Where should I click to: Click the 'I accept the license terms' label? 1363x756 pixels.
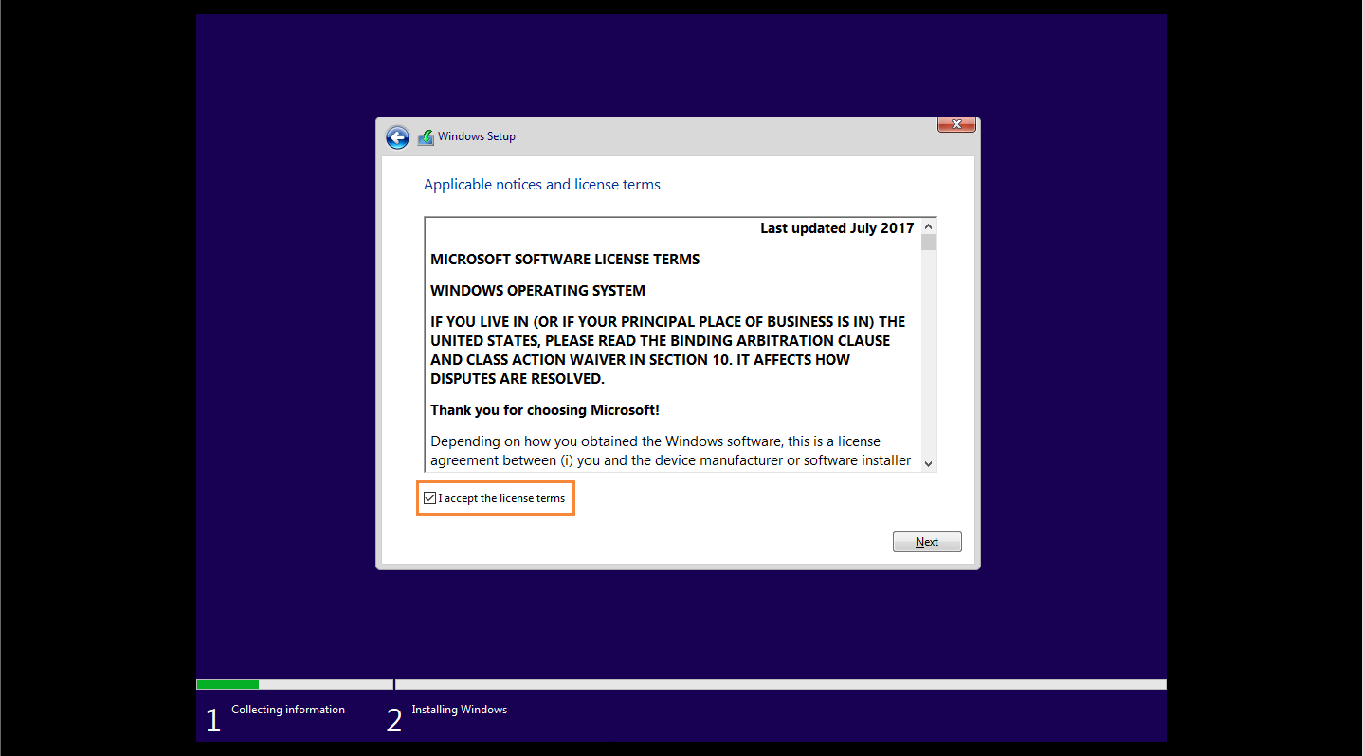tap(501, 498)
